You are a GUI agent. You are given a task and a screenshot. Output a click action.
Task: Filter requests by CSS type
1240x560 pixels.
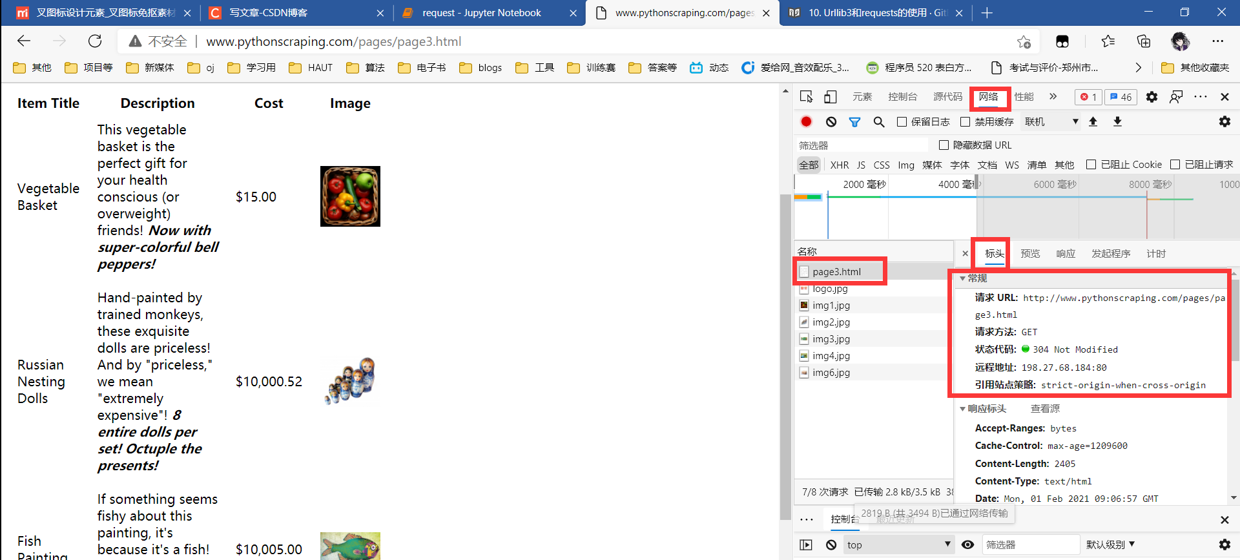(882, 165)
